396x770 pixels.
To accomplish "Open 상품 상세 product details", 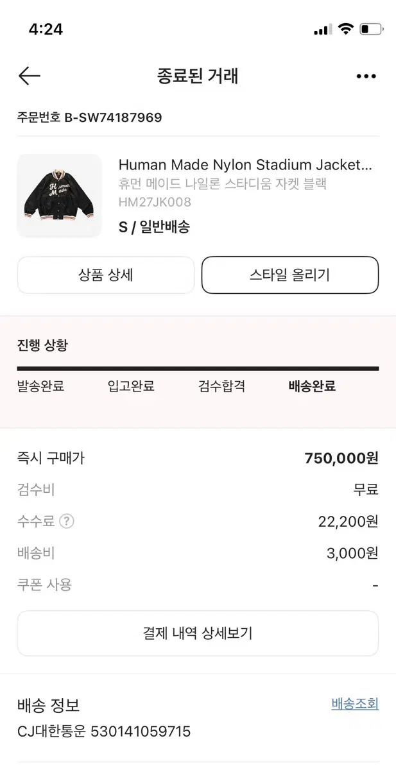I will pyautogui.click(x=106, y=275).
